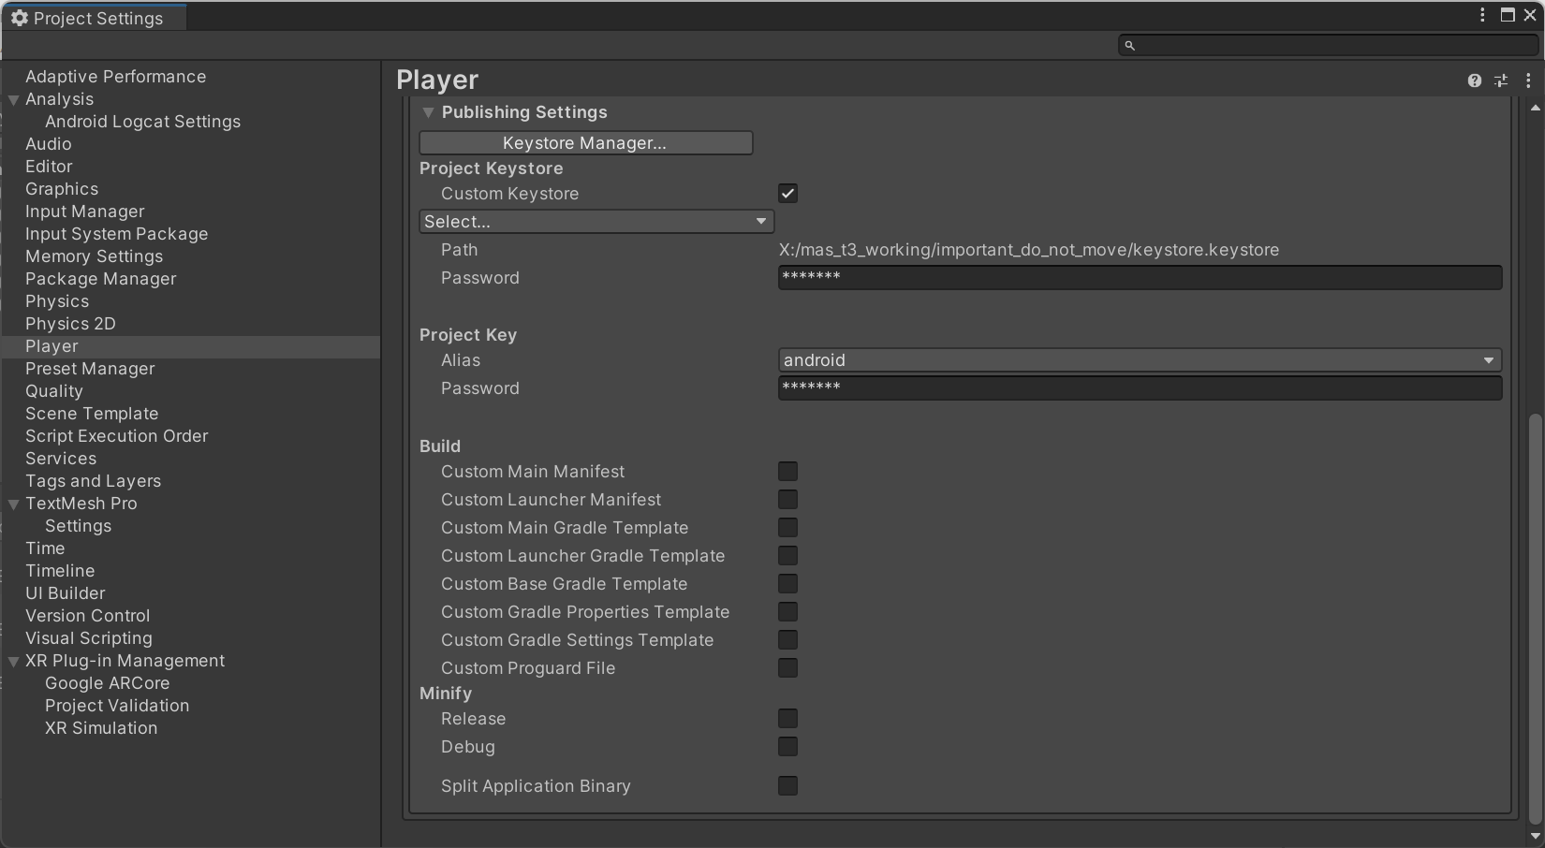This screenshot has width=1545, height=848.
Task: Click the scrollbar down arrow
Action: click(x=1535, y=836)
